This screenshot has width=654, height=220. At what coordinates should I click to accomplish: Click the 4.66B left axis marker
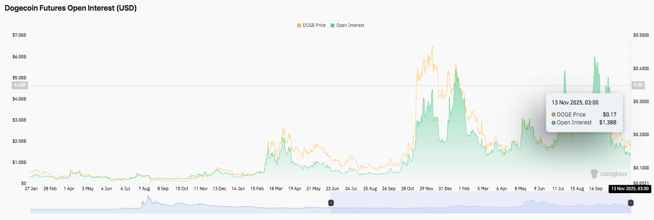[21, 85]
